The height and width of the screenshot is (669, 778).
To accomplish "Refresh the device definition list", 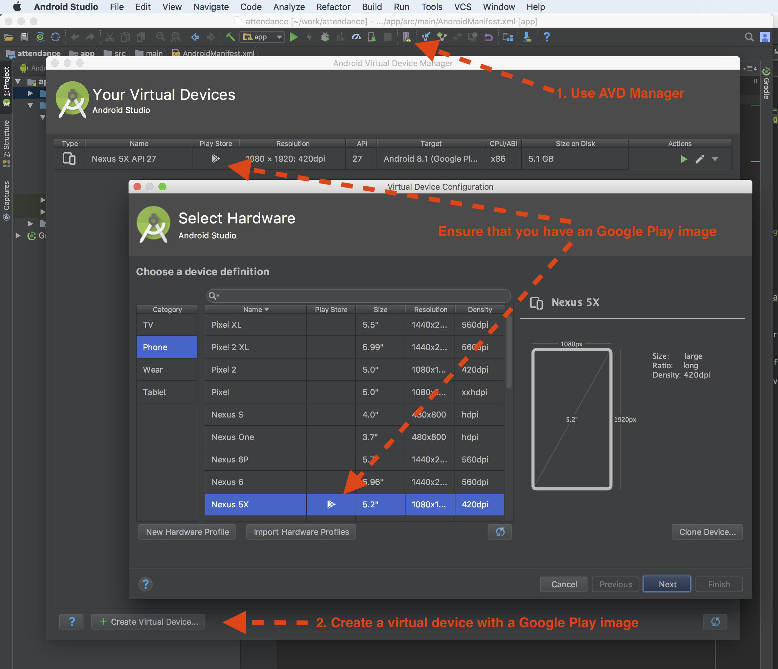I will click(x=500, y=531).
